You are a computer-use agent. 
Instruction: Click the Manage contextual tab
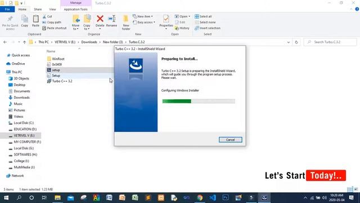(x=76, y=3)
